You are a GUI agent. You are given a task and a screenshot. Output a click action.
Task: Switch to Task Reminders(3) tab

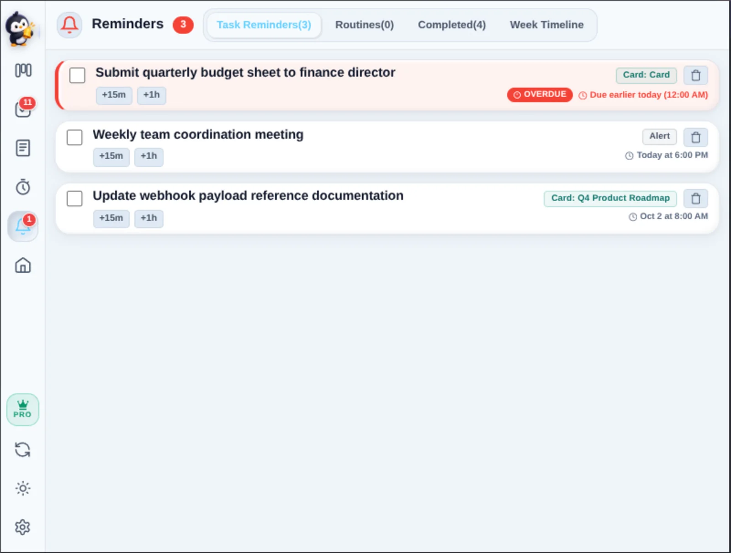pyautogui.click(x=264, y=25)
